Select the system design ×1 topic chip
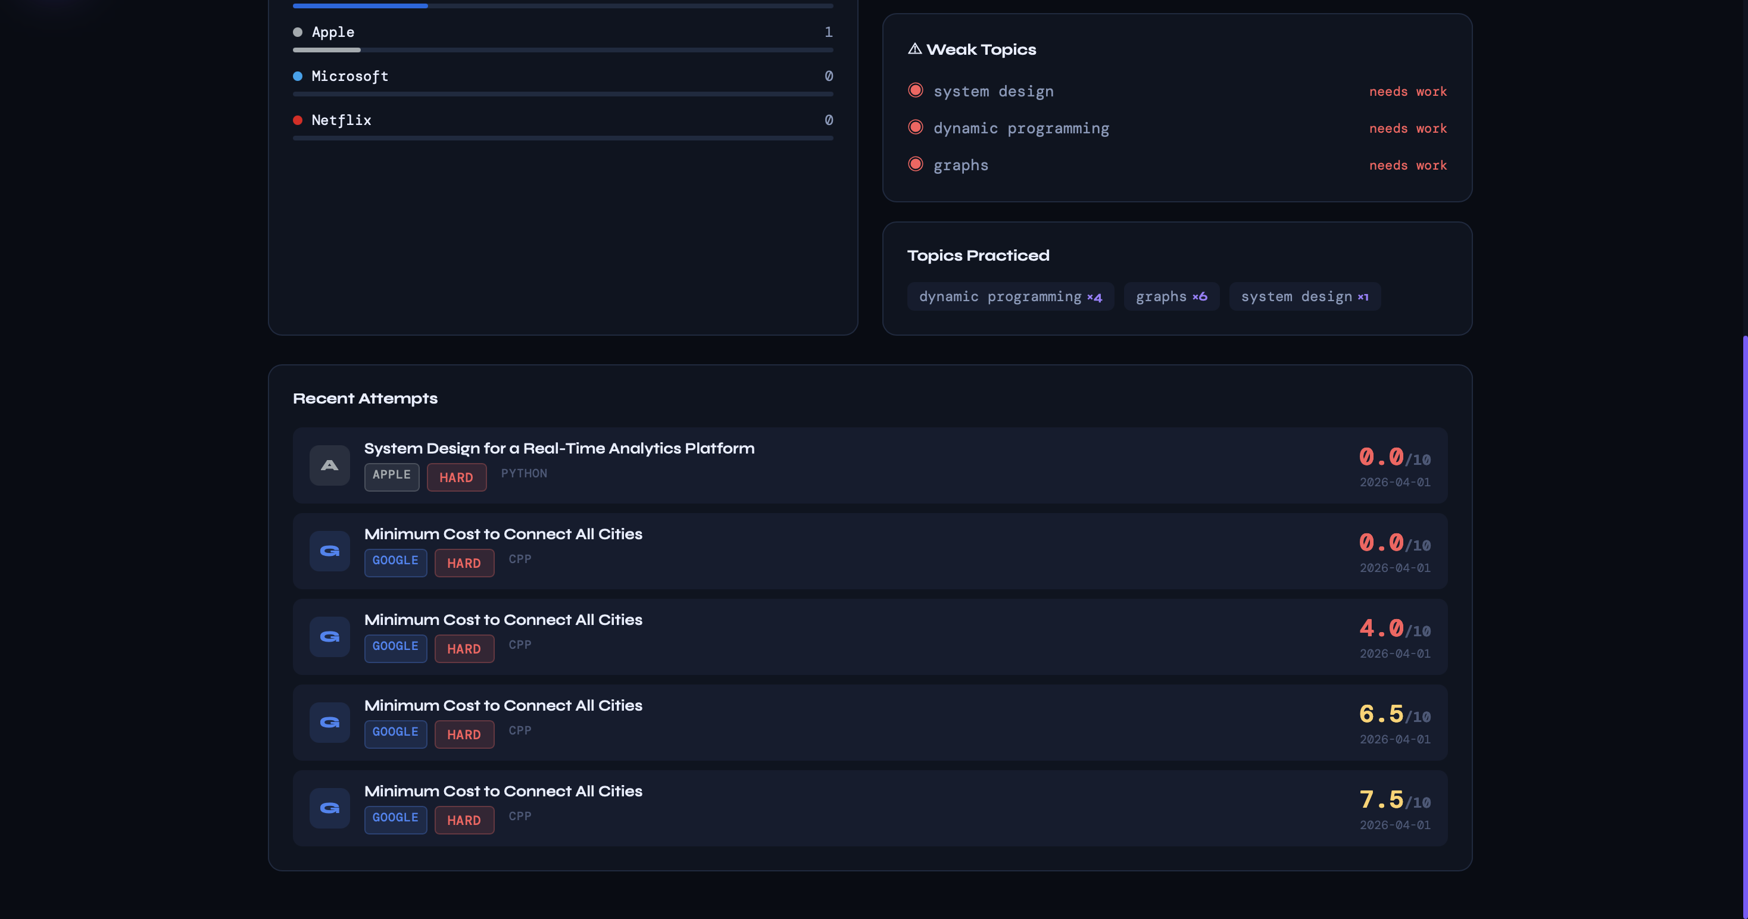The height and width of the screenshot is (919, 1748). coord(1304,296)
